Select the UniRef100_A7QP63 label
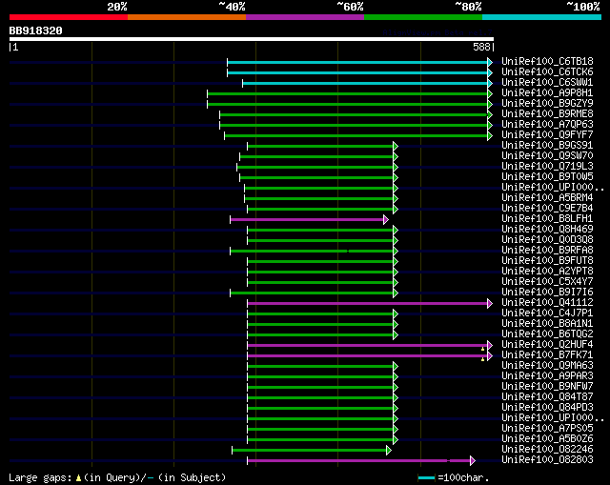This screenshot has height=485, width=610. click(547, 125)
